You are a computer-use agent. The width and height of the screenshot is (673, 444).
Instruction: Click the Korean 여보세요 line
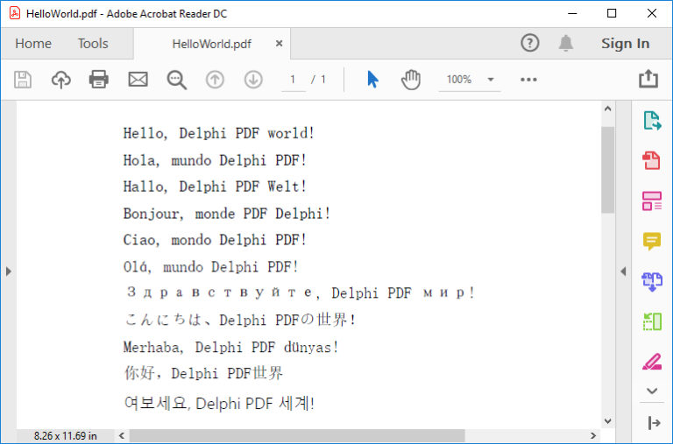219,403
